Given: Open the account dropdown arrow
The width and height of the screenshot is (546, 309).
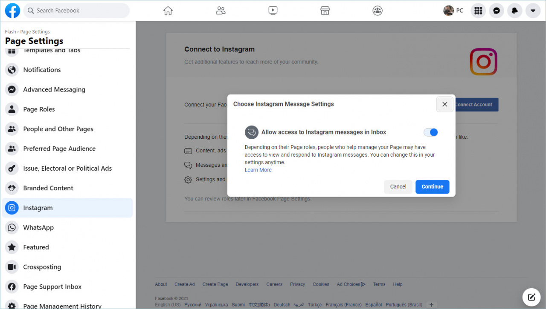Looking at the screenshot, I should pos(533,11).
